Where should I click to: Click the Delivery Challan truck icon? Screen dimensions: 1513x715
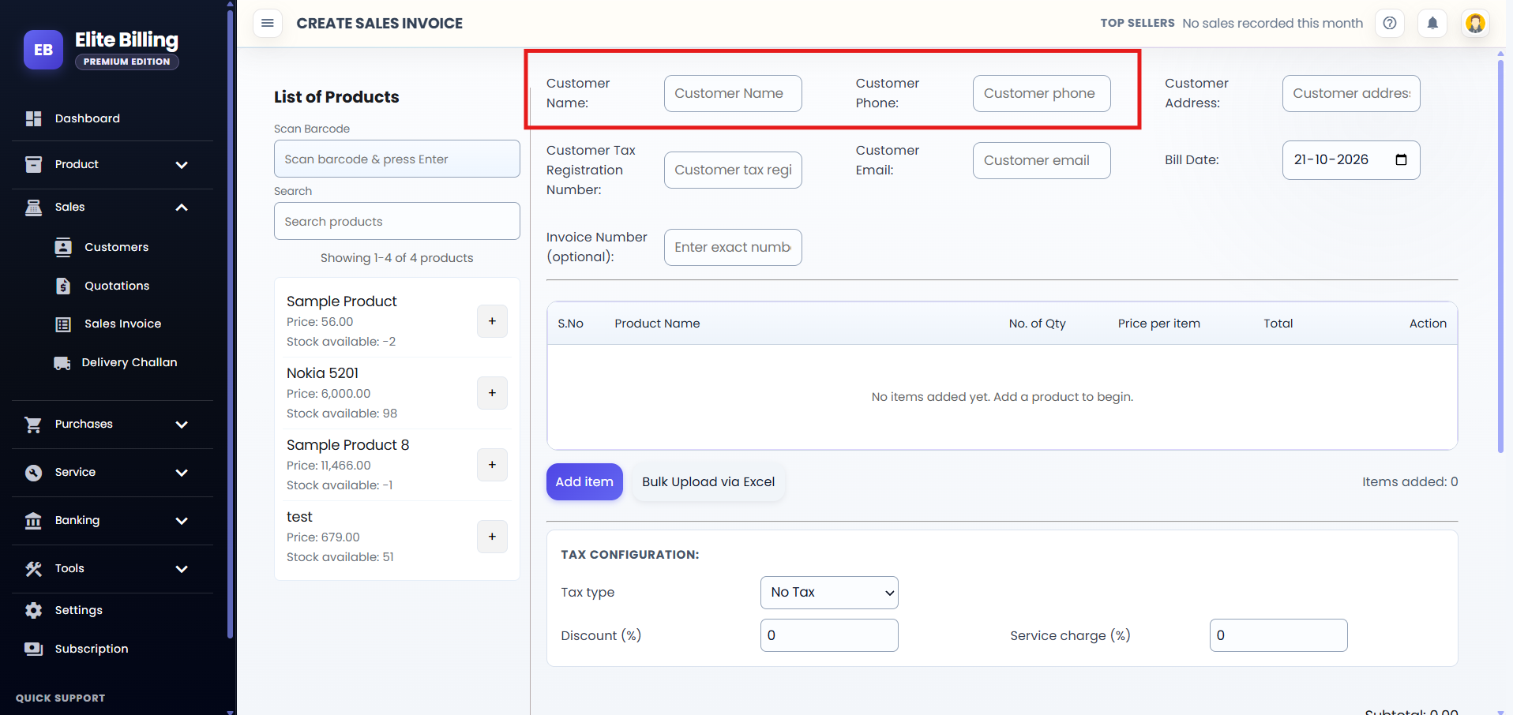tap(62, 362)
